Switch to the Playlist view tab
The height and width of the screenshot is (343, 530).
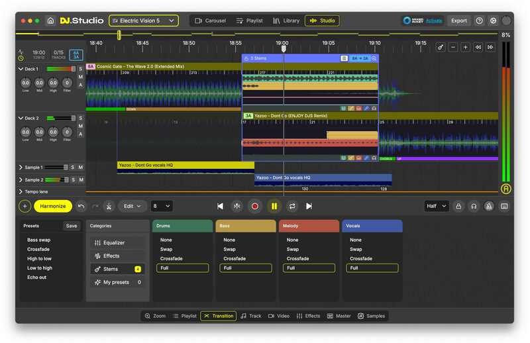pyautogui.click(x=249, y=21)
